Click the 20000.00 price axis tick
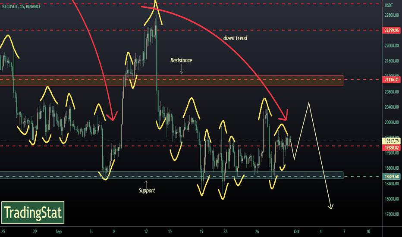The width and height of the screenshot is (402, 237). [392, 122]
